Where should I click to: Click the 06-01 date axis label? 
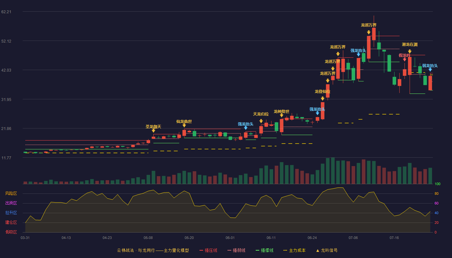230,238
